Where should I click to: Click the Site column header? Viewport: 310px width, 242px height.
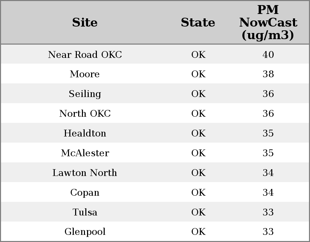coord(85,22)
